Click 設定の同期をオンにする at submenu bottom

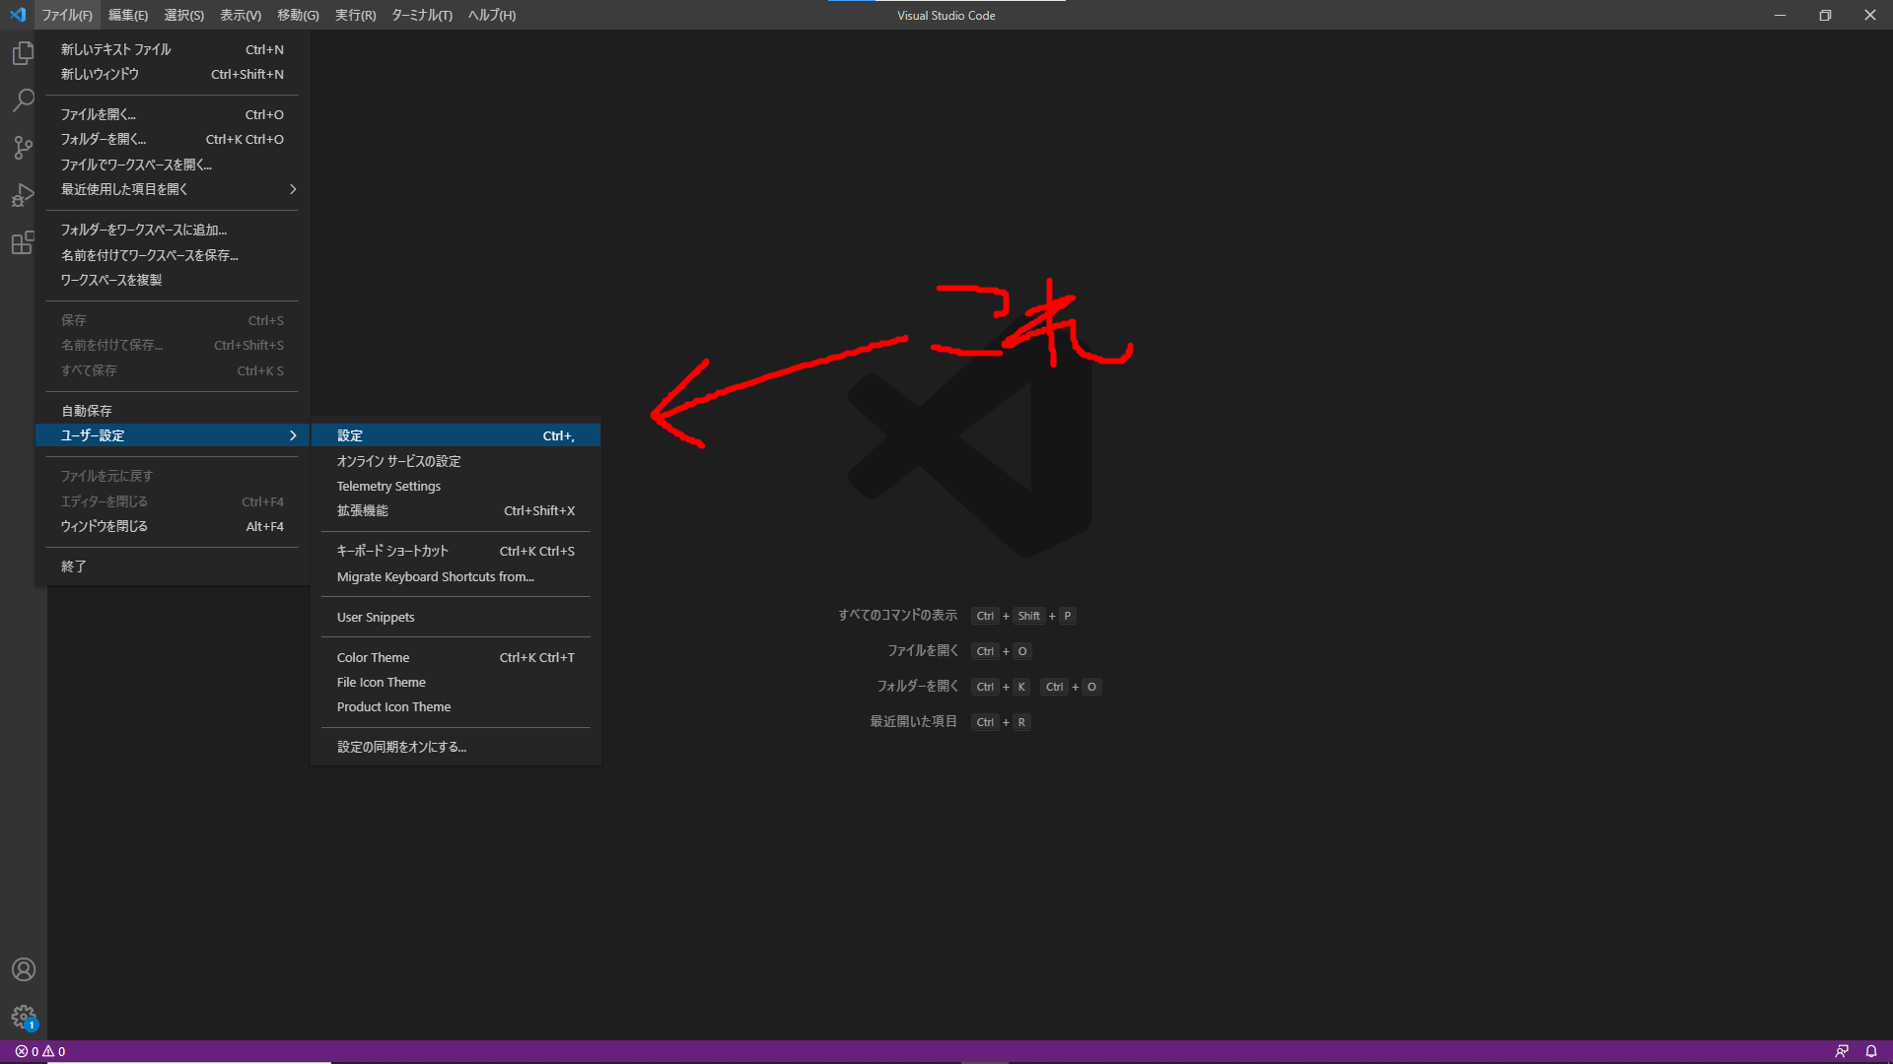click(400, 746)
